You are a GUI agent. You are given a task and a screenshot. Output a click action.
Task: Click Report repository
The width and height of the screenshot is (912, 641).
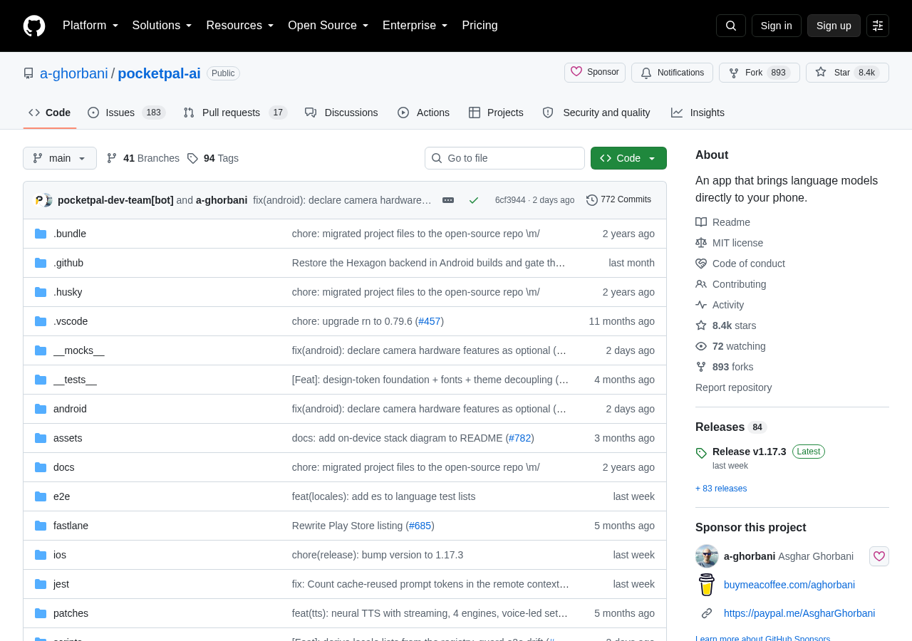[x=734, y=387]
